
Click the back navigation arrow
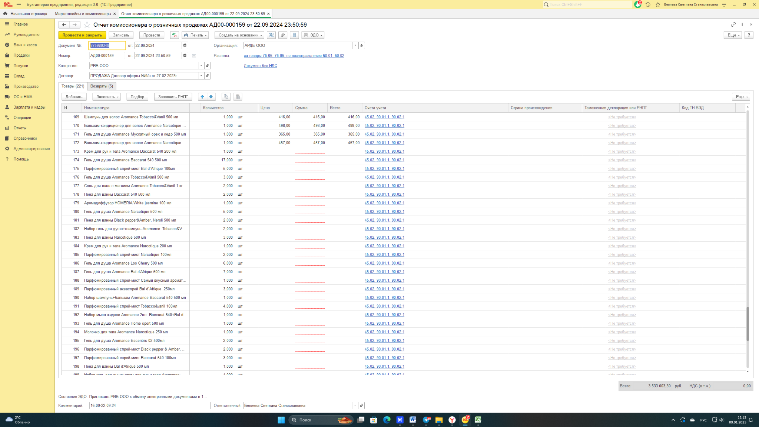(64, 25)
